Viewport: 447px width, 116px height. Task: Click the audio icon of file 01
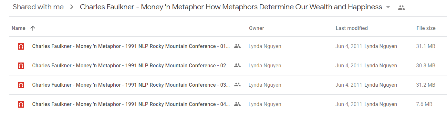click(21, 46)
